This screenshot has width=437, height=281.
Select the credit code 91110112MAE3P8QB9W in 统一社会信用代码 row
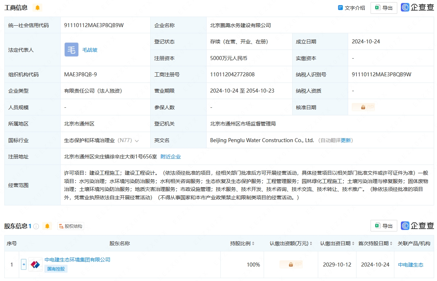[94, 25]
